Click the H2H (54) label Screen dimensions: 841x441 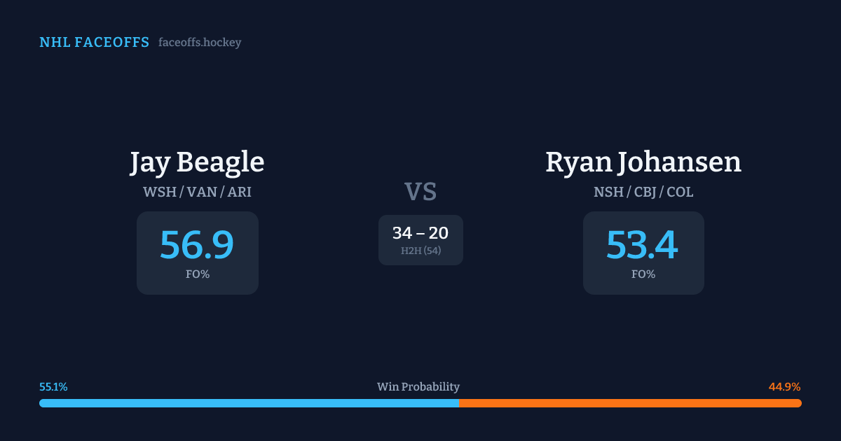[x=420, y=251]
